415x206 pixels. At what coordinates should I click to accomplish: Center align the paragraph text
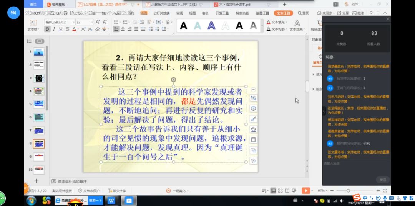click(x=123, y=29)
